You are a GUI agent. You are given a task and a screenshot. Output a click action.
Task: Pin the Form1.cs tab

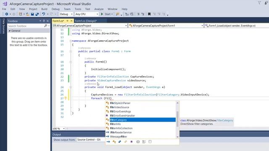[x=67, y=21]
